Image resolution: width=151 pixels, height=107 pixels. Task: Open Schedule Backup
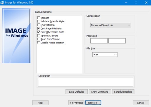coord(123,92)
